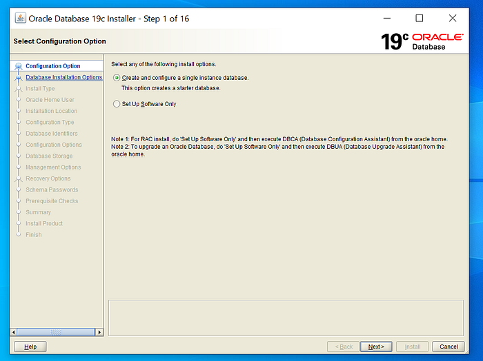
Task: Click the Prerequisite Checks step
Action: pyautogui.click(x=52, y=200)
